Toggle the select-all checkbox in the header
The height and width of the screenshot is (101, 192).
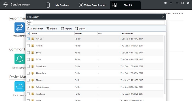pyautogui.click(x=28, y=33)
